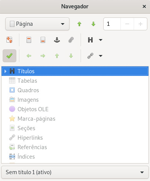Viewport: 150px width, 181px height.
Task: Click the Anchor to Text toggle icon
Action: [57, 40]
